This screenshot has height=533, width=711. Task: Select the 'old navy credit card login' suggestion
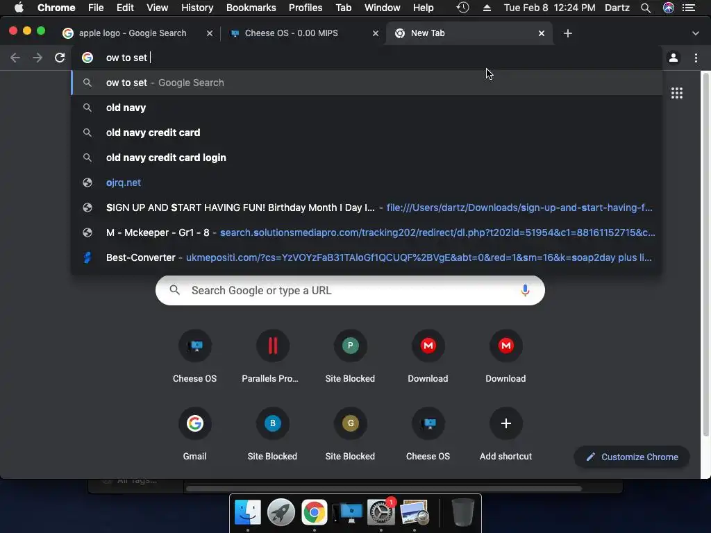click(x=367, y=158)
